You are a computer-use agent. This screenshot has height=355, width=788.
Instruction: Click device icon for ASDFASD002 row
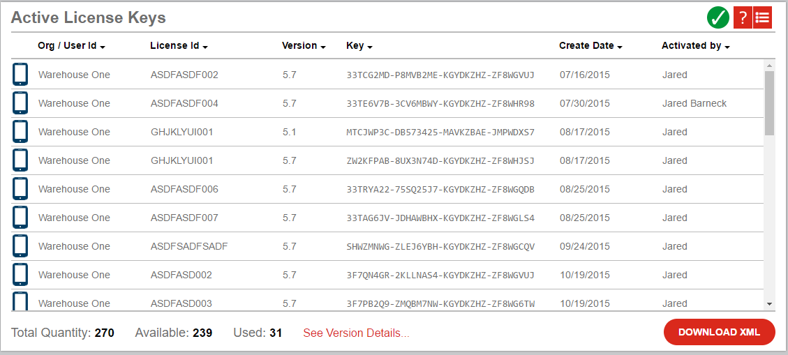click(x=20, y=275)
